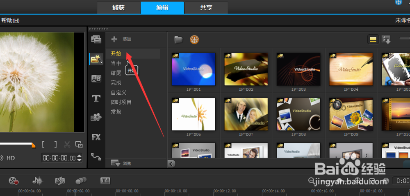Screen dimensions: 410x196
Task: Toggle the large thumbnail view button
Action: pyautogui.click(x=373, y=39)
